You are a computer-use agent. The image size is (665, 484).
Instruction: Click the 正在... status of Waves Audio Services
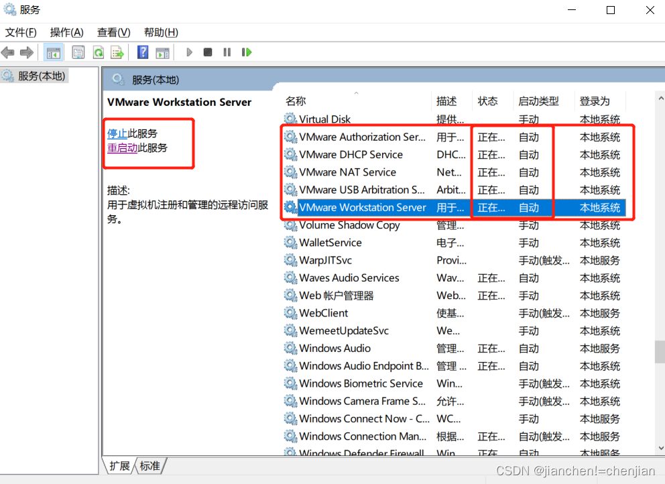click(491, 278)
